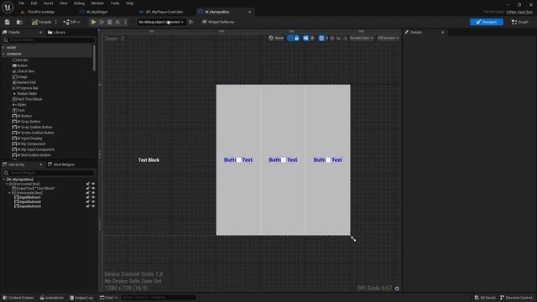Image resolution: width=537 pixels, height=302 pixels.
Task: Open the Diff dropdown
Action: pyautogui.click(x=71, y=22)
